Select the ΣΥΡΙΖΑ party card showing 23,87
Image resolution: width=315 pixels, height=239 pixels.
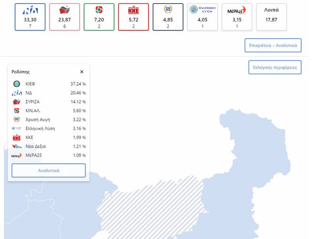point(64,17)
